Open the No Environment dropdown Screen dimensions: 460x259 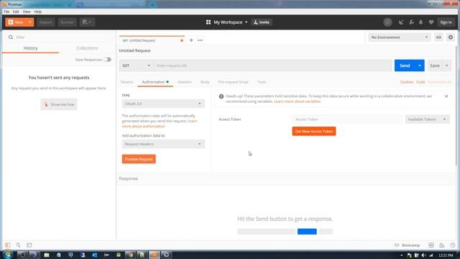400,37
